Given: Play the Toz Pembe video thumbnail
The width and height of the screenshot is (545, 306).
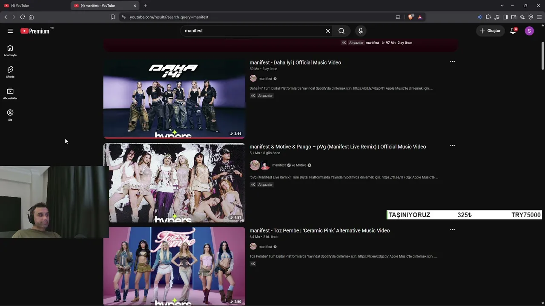Looking at the screenshot, I should (174, 266).
